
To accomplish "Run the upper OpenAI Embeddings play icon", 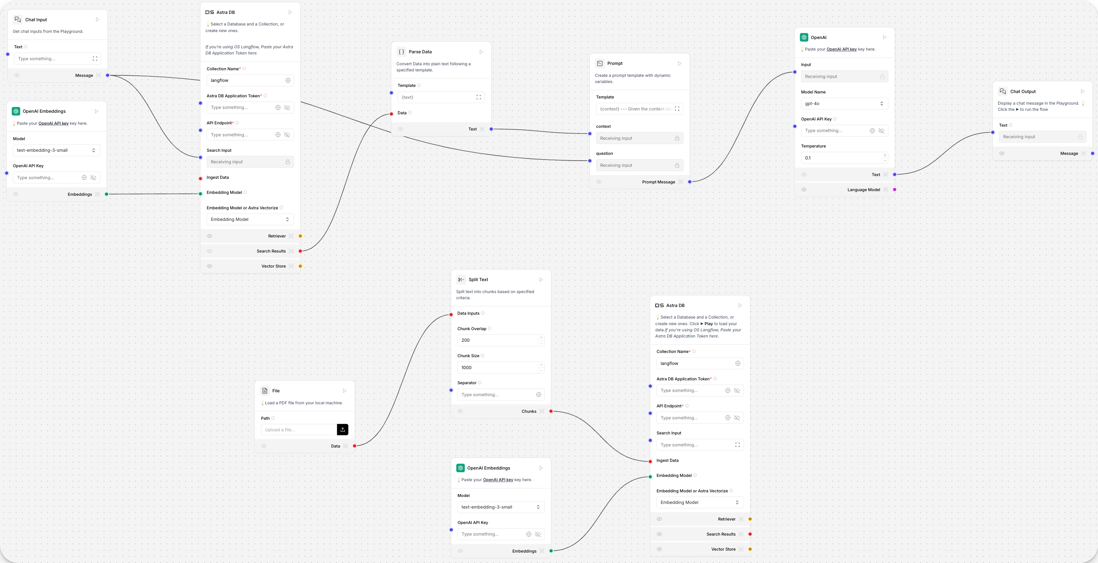I will (97, 111).
